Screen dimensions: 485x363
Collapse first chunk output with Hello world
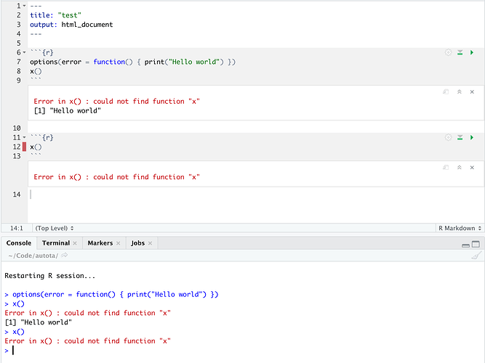(460, 91)
